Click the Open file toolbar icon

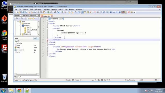(20, 12)
